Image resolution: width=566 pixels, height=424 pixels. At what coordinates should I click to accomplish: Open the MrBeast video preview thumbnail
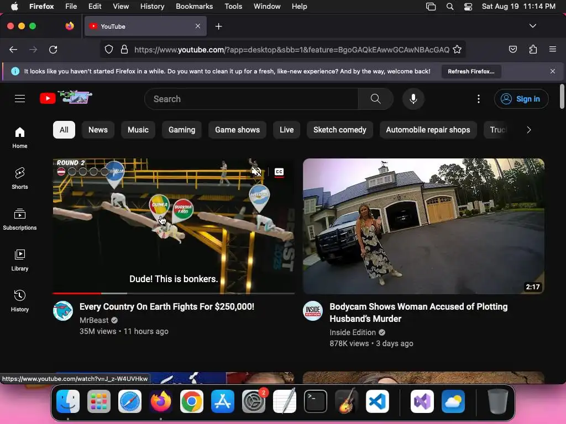[174, 226]
